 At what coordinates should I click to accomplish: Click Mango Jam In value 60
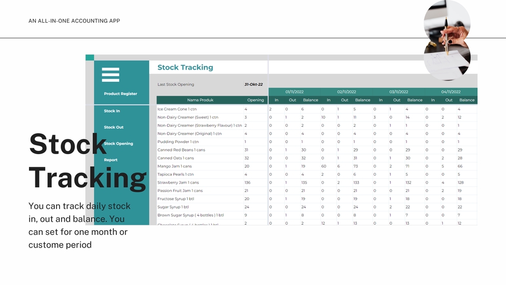[x=324, y=166]
